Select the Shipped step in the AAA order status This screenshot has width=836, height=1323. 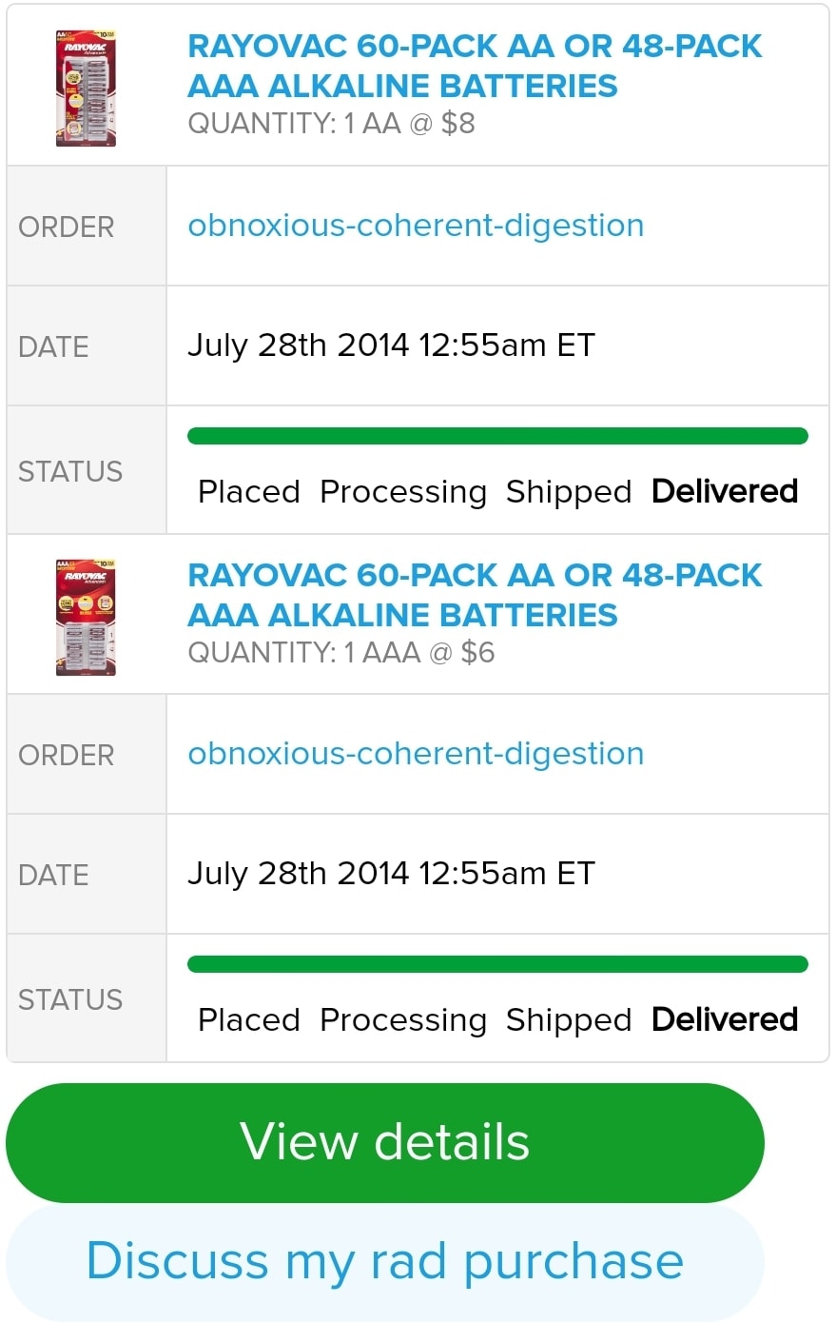pos(568,1020)
